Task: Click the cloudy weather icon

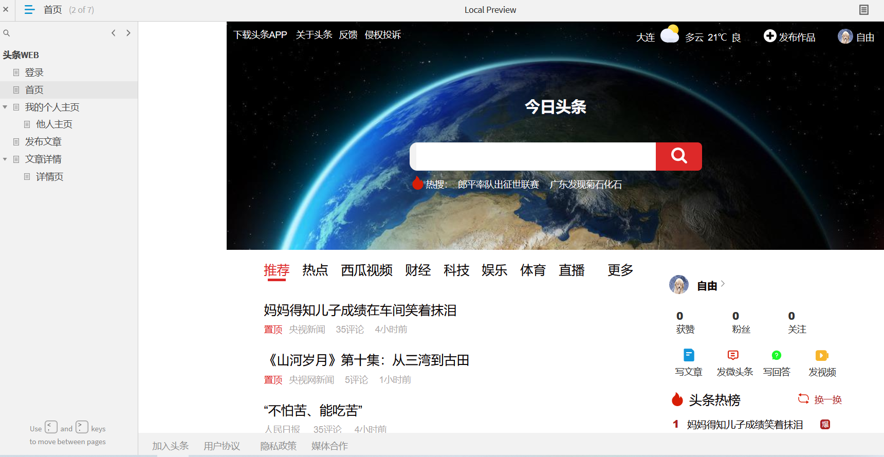Action: click(670, 34)
